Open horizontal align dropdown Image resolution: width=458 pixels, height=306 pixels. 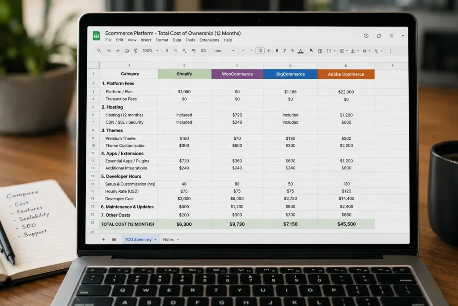coord(343,51)
